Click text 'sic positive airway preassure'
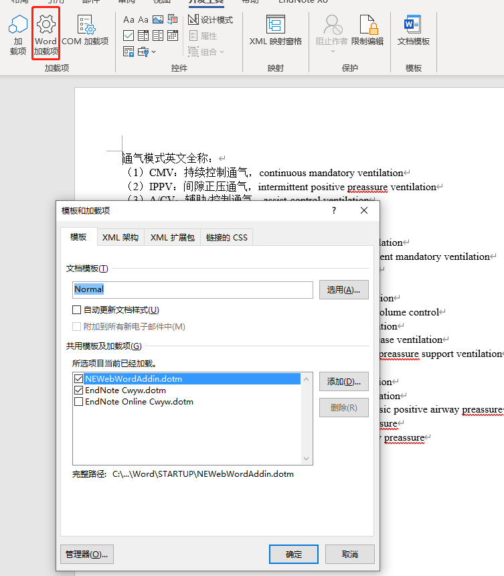This screenshot has width=504, height=576. coord(441,410)
